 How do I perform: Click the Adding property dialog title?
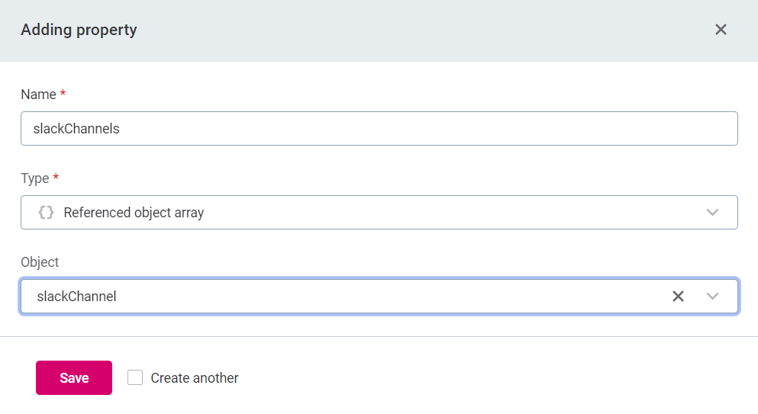point(79,30)
